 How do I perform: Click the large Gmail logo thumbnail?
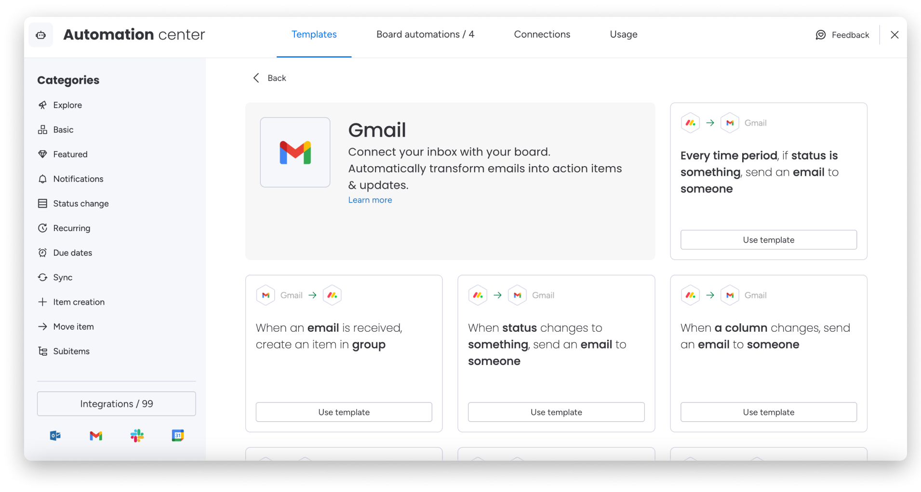click(x=295, y=152)
